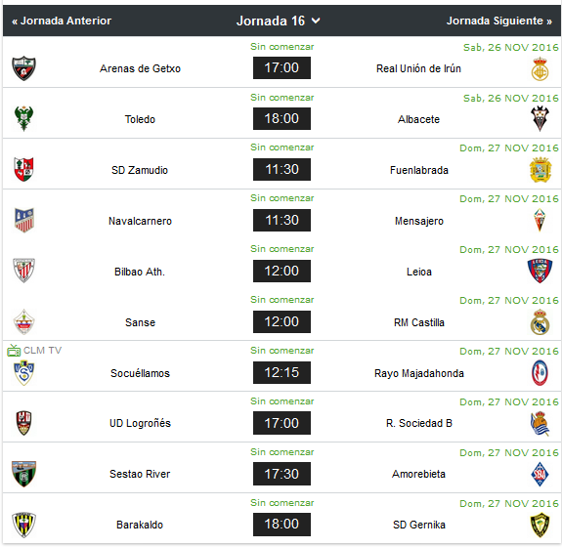Go to Jornada Anterior
Image resolution: width=562 pixels, height=548 pixels.
point(62,21)
